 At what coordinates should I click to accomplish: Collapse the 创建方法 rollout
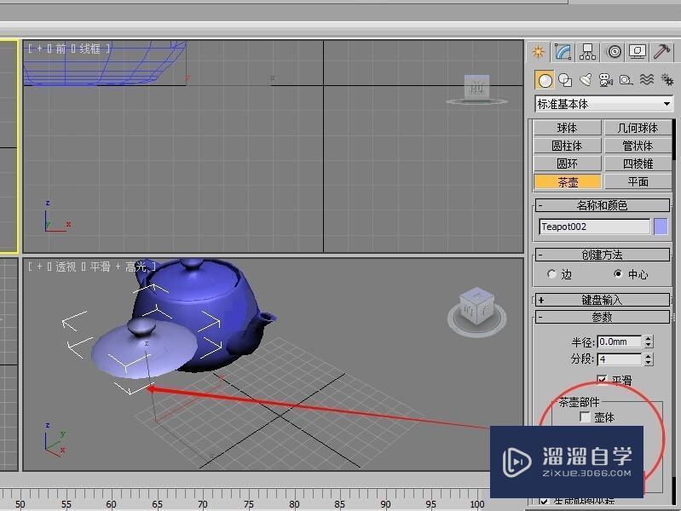602,255
